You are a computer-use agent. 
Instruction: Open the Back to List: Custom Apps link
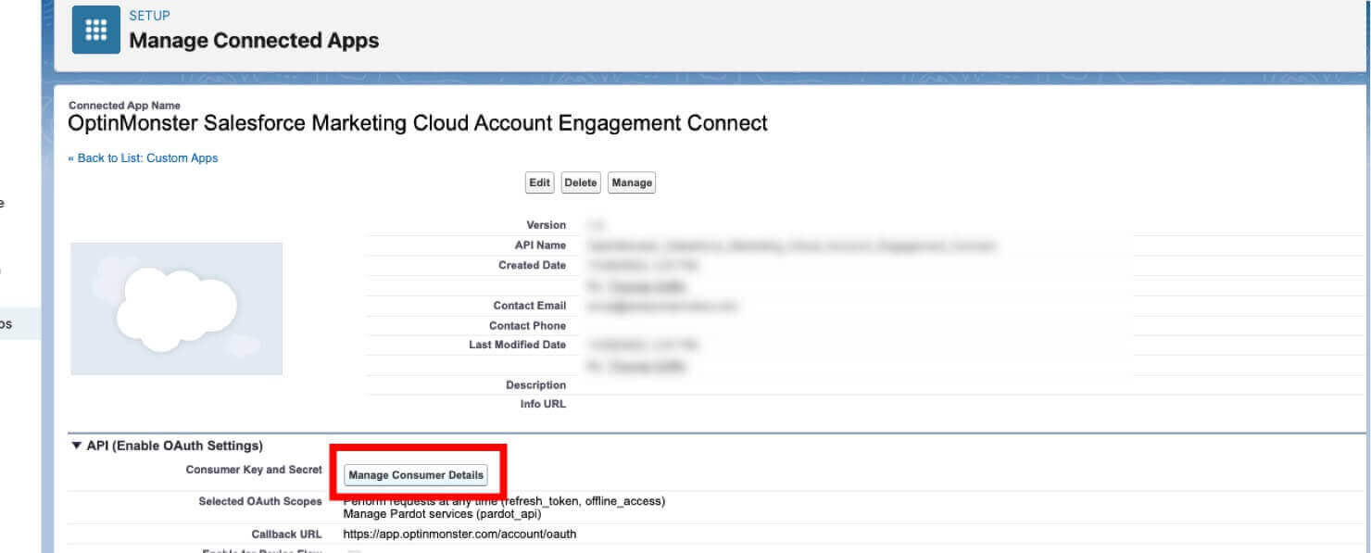(x=145, y=157)
